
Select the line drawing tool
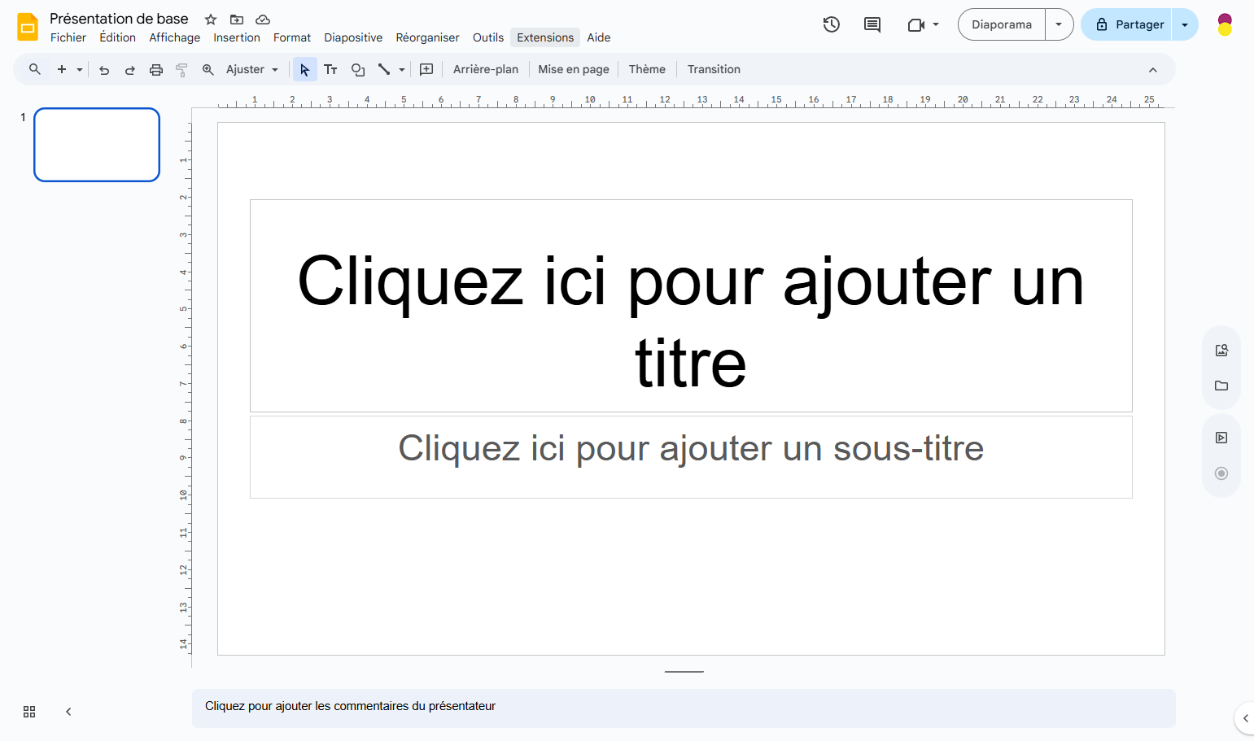click(x=384, y=69)
